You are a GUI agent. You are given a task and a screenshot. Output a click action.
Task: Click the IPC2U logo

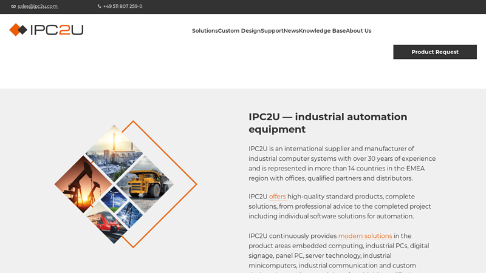[x=46, y=30]
